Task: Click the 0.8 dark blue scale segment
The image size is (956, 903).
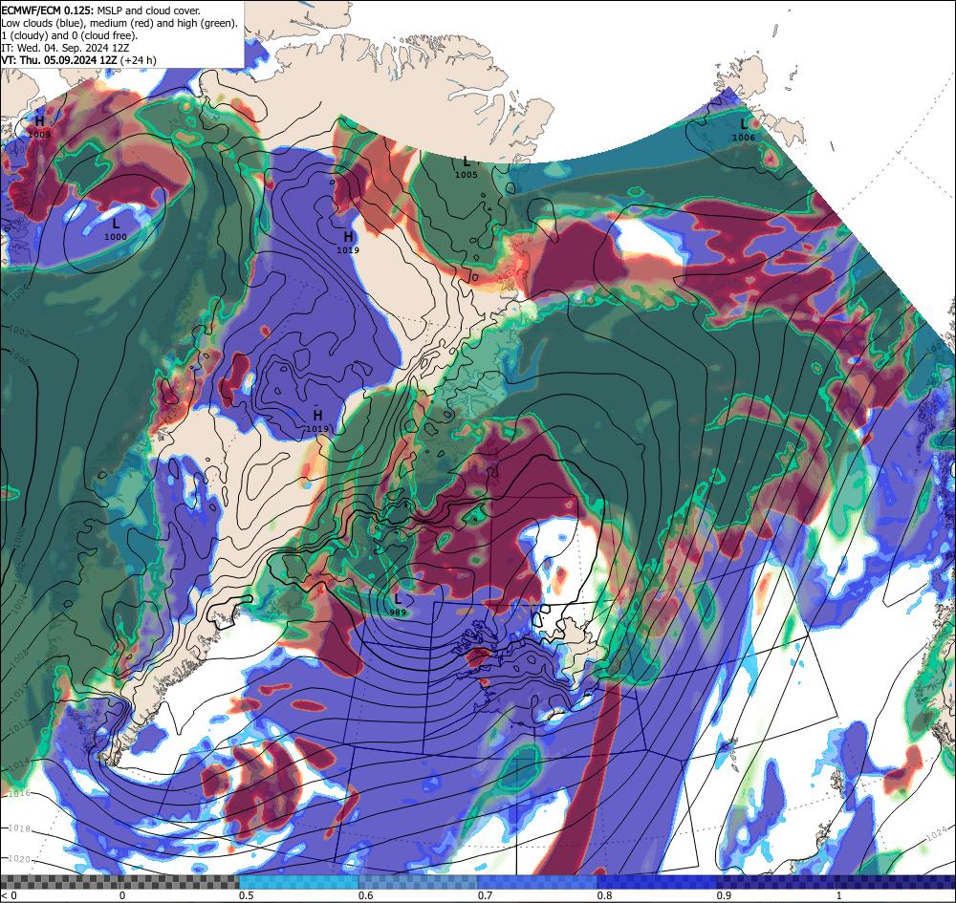Action: 658,882
